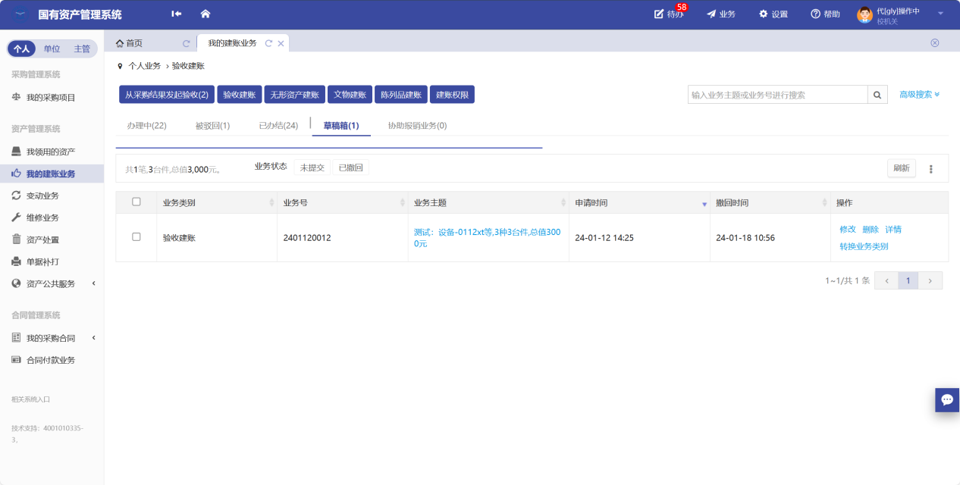Viewport: 960px width, 485px height.
Task: Open the floating chat bubble icon
Action: click(947, 399)
